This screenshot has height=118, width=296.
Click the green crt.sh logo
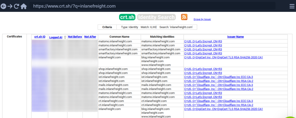[127, 17]
